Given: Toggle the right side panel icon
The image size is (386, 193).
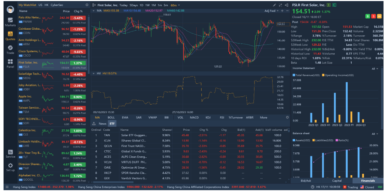Looking at the screenshot, I should [286, 5].
